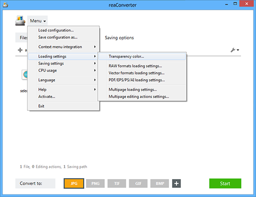Select PNG output format
The image size is (256, 197).
tap(95, 183)
